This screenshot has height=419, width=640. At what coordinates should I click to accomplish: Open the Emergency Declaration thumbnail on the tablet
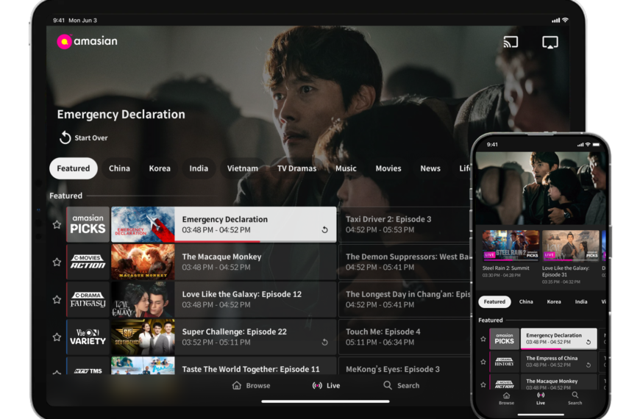coord(143,224)
